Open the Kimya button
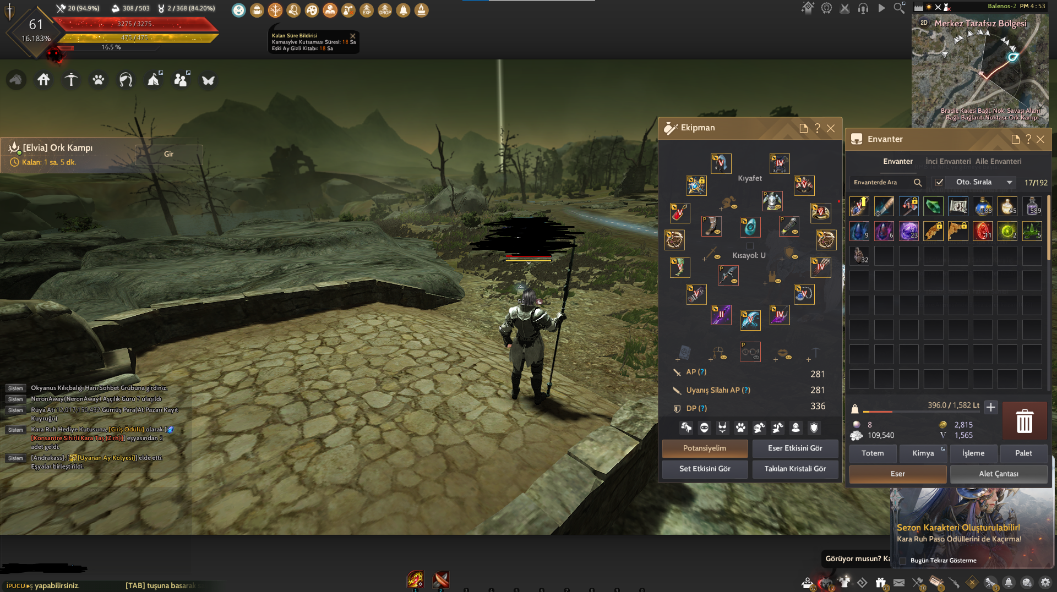Screen dimensions: 1057x592 [x=923, y=453]
